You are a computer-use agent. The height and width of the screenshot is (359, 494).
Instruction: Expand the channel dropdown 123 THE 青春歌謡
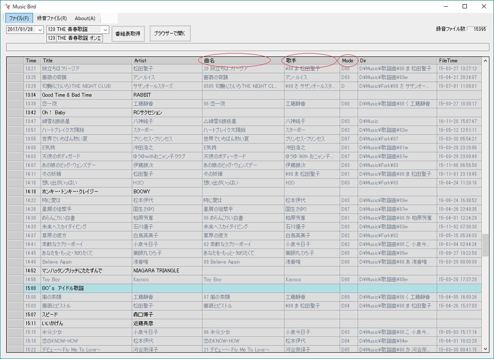click(x=105, y=30)
